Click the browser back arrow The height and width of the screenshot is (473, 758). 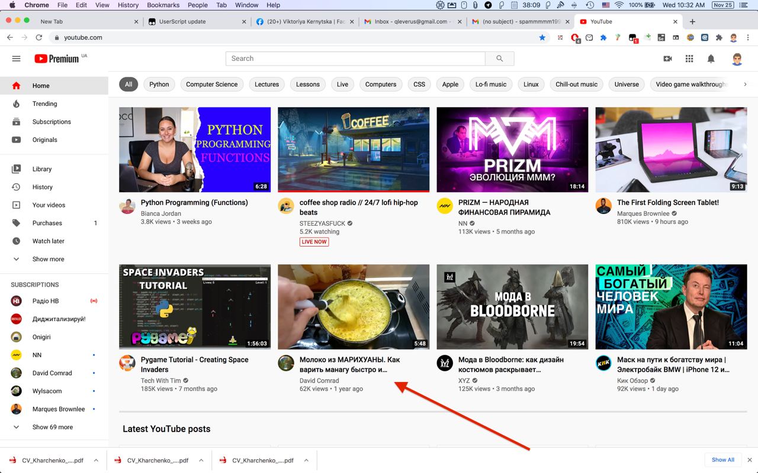pyautogui.click(x=9, y=37)
